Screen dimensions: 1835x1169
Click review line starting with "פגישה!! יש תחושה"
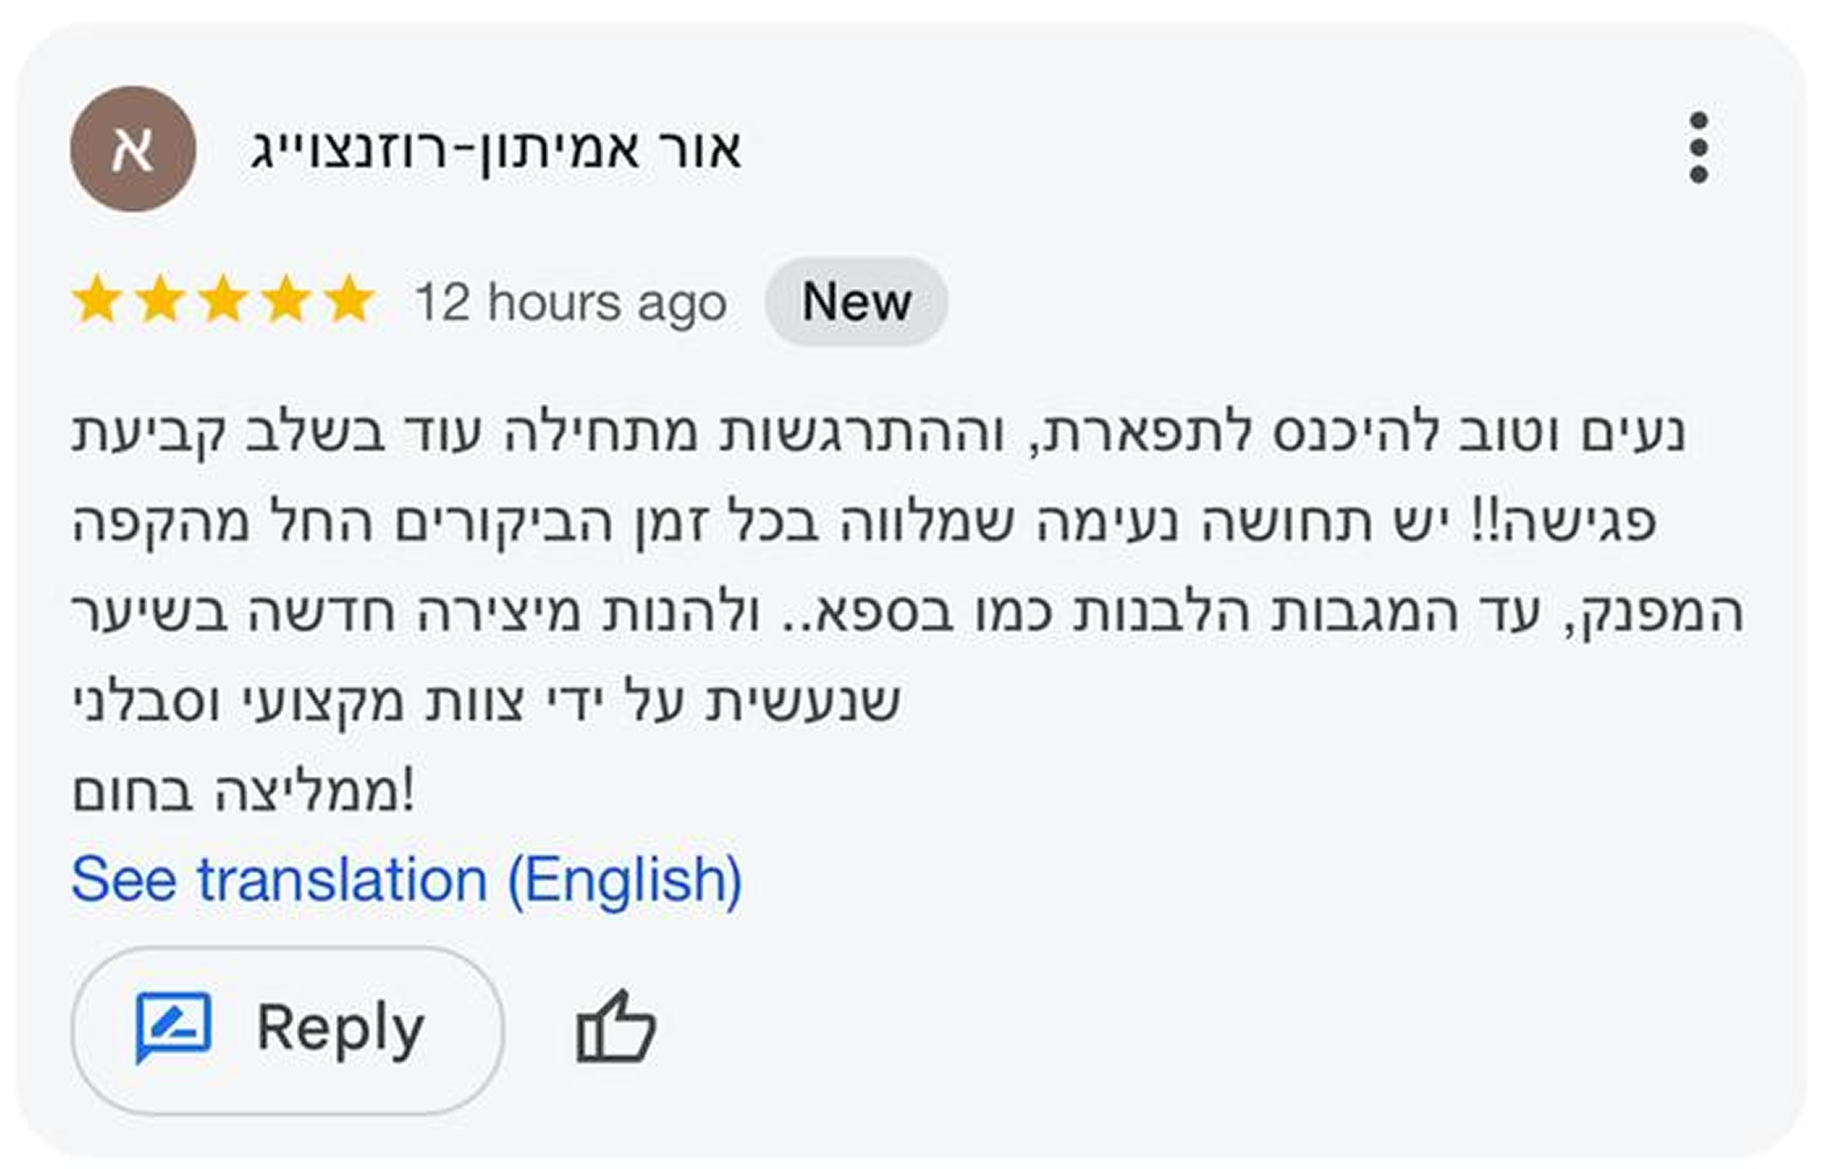click(x=864, y=523)
